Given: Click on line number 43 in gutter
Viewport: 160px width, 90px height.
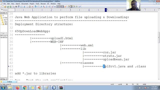Looking at the screenshot, I should tap(11, 66).
